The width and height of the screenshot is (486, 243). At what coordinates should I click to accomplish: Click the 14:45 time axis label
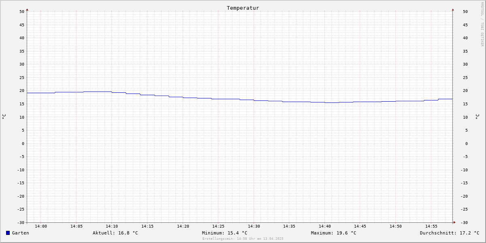(360, 226)
